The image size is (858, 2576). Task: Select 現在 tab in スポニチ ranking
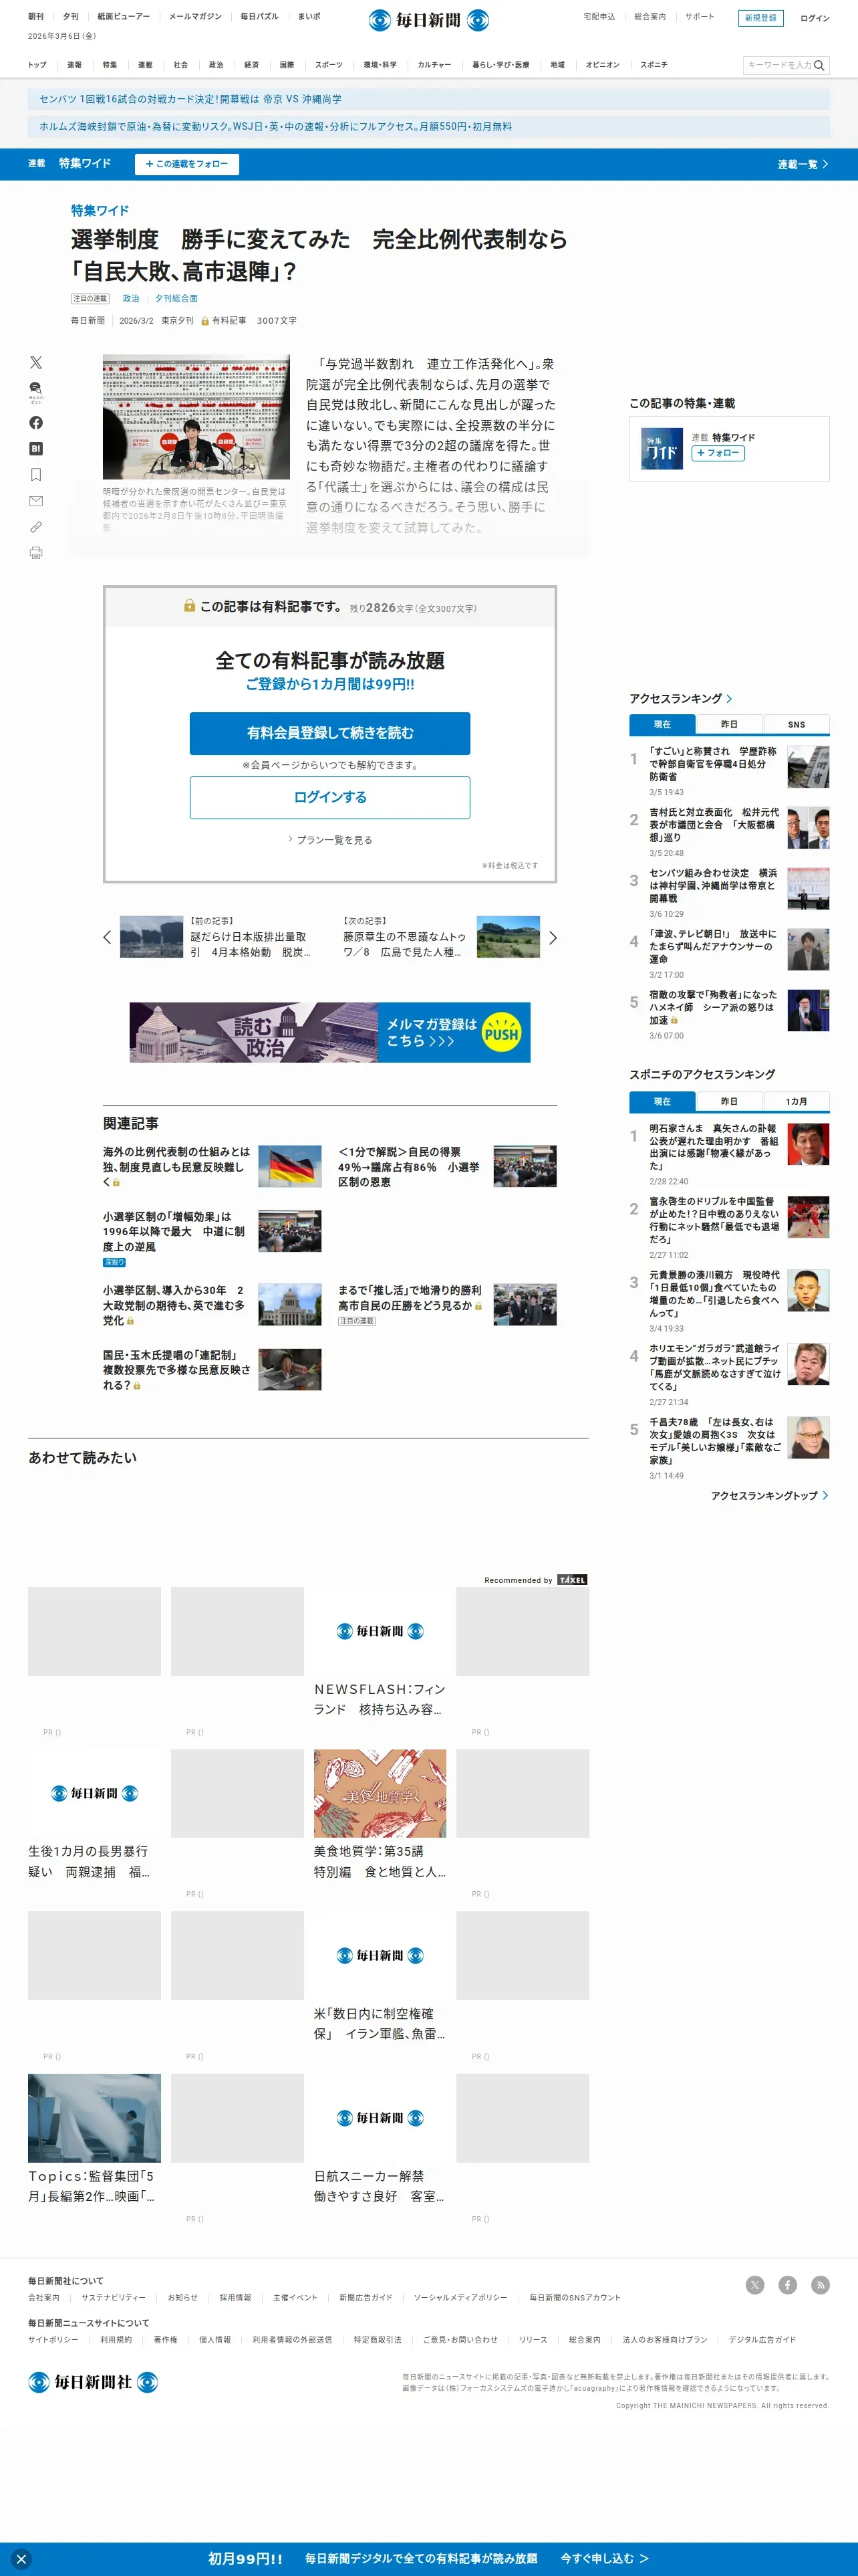point(662,1101)
